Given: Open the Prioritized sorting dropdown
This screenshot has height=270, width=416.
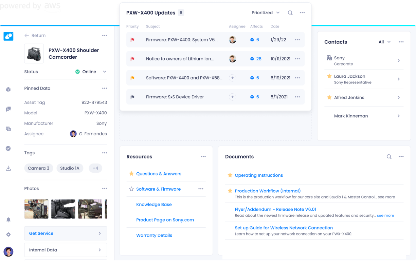Looking at the screenshot, I should click(266, 13).
